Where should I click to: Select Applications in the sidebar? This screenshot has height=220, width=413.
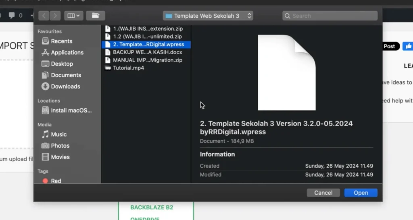pos(67,52)
